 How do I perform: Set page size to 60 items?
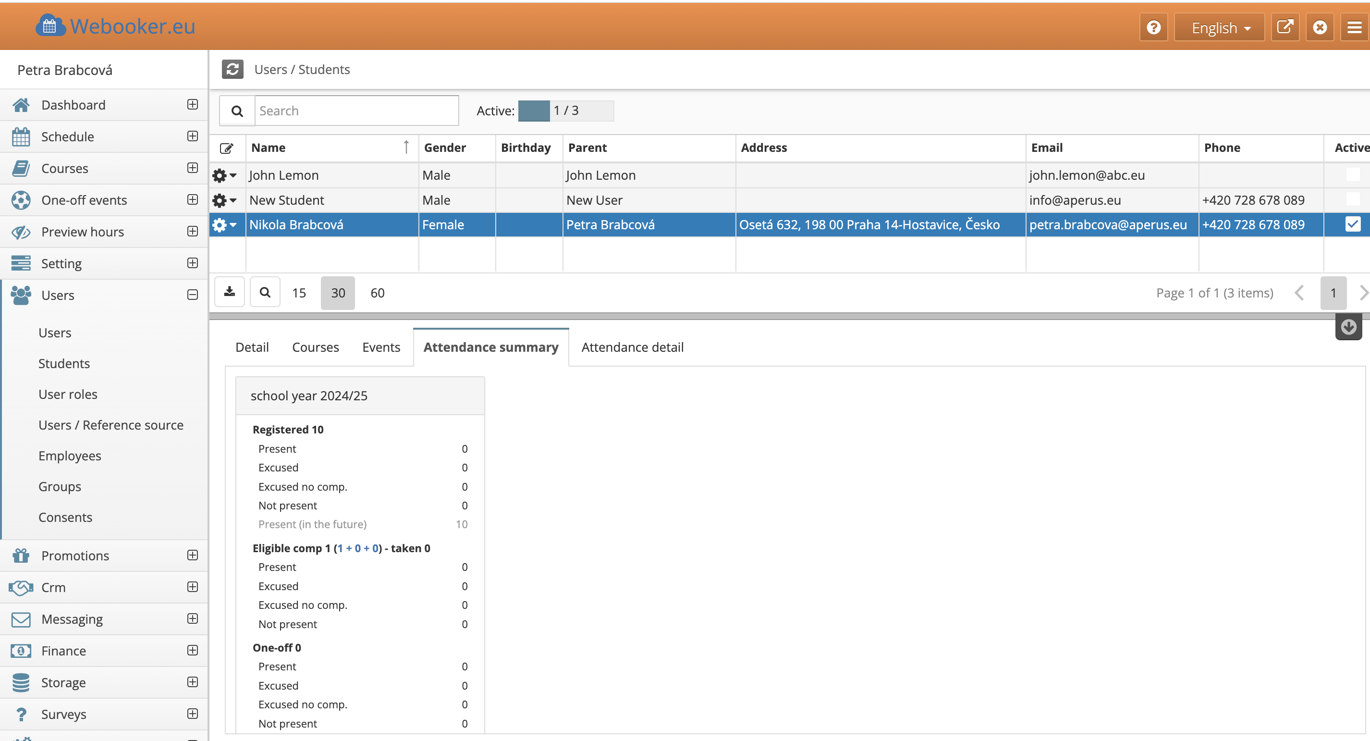[x=377, y=293]
